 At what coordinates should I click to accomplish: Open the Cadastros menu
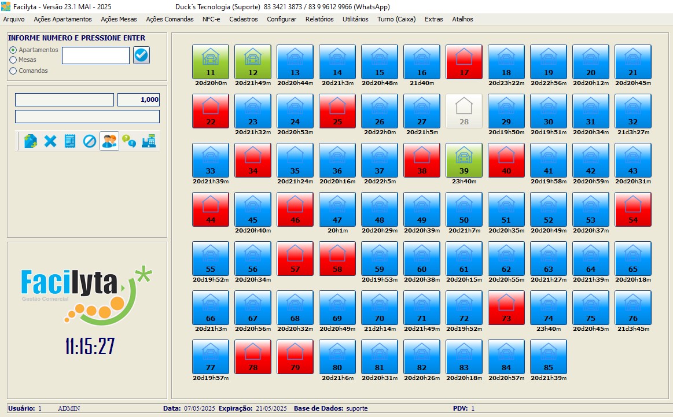click(x=244, y=19)
